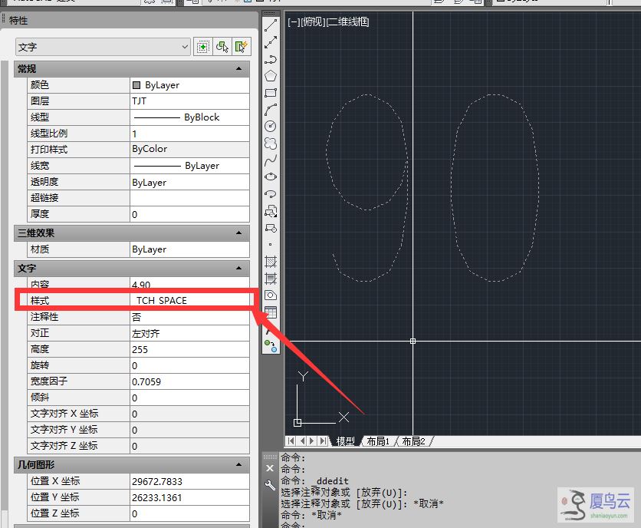Select the Arc tool

coord(271,110)
